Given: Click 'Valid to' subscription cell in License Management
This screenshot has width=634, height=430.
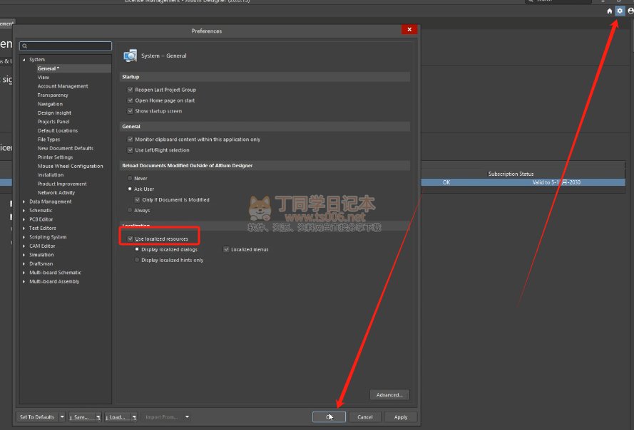Looking at the screenshot, I should coord(556,182).
